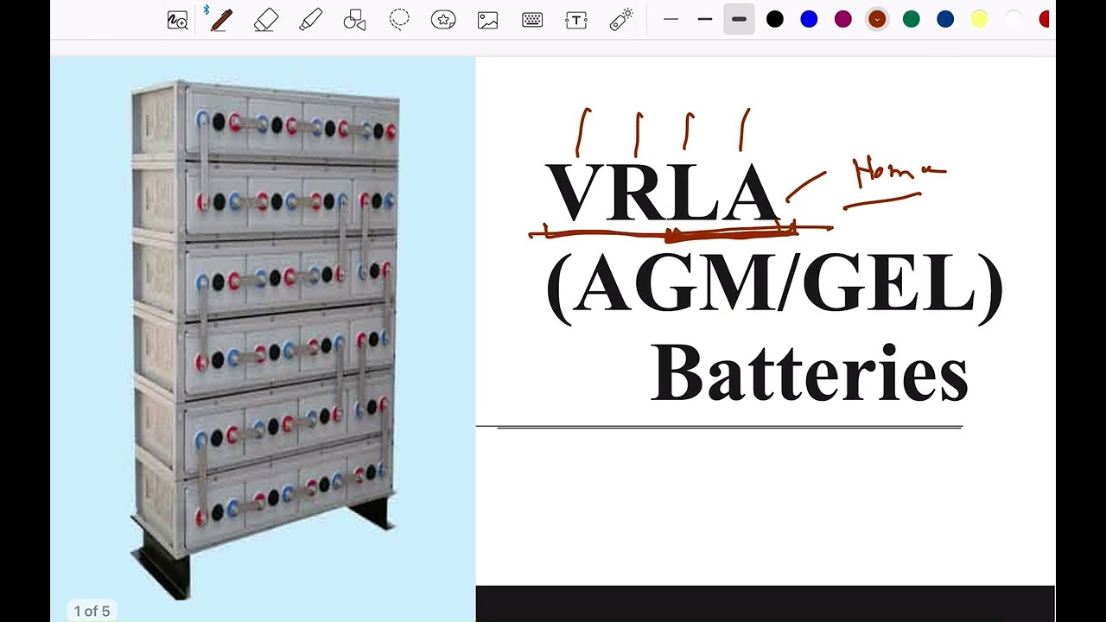Select the zoom/magnifier writing tool
This screenshot has height=622, width=1106.
[x=178, y=20]
